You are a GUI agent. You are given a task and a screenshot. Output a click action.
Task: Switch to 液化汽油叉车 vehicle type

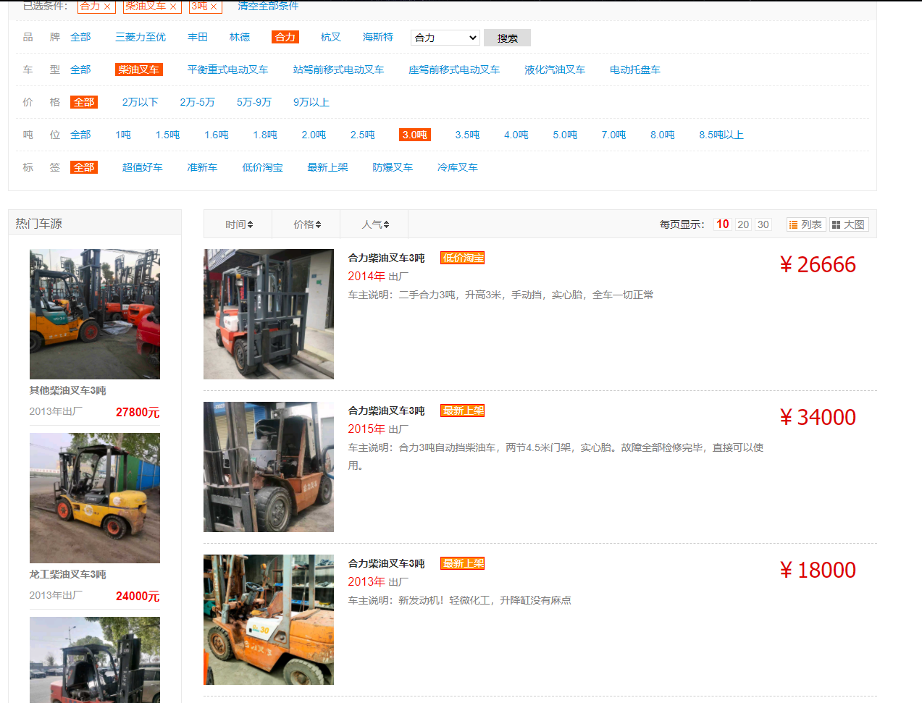pyautogui.click(x=555, y=70)
